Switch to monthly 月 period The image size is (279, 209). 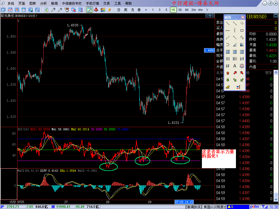tap(132, 10)
